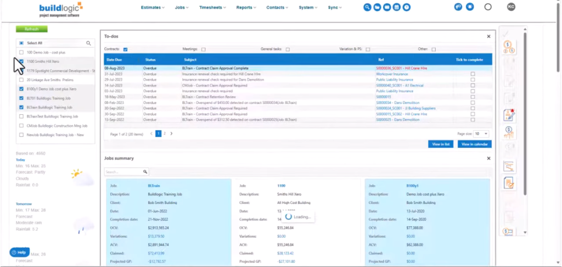
Task: Open the System dropdown menu
Action: (308, 8)
